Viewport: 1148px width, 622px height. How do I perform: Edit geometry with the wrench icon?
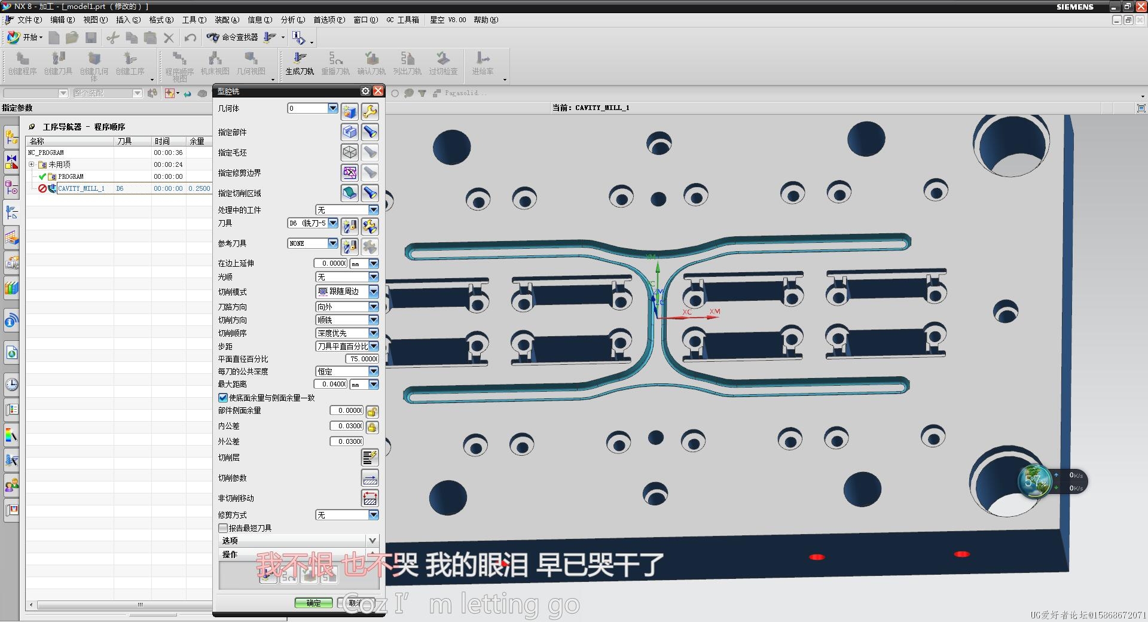(370, 112)
